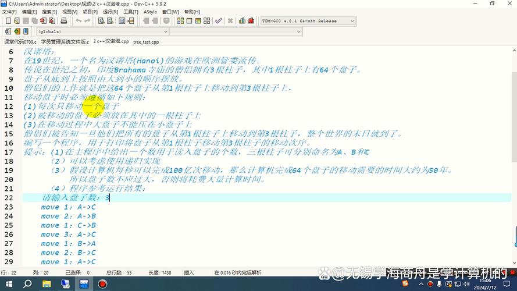517x291 pixels.
Task: Open the 窗口[W] menu
Action: pos(171,12)
